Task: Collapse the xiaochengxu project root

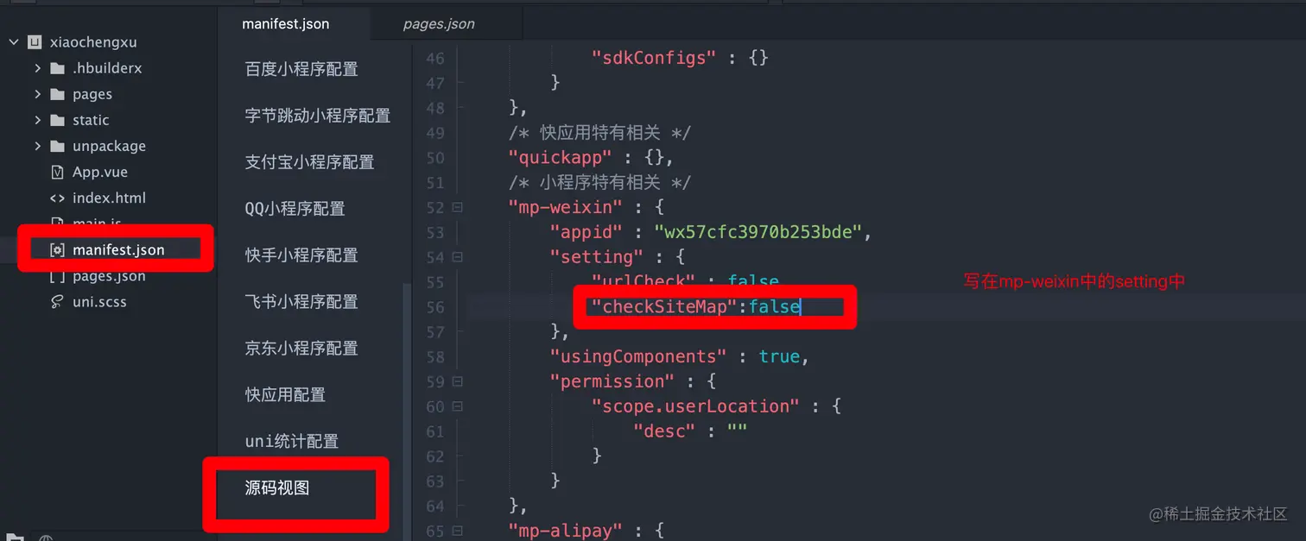Action: pos(14,41)
